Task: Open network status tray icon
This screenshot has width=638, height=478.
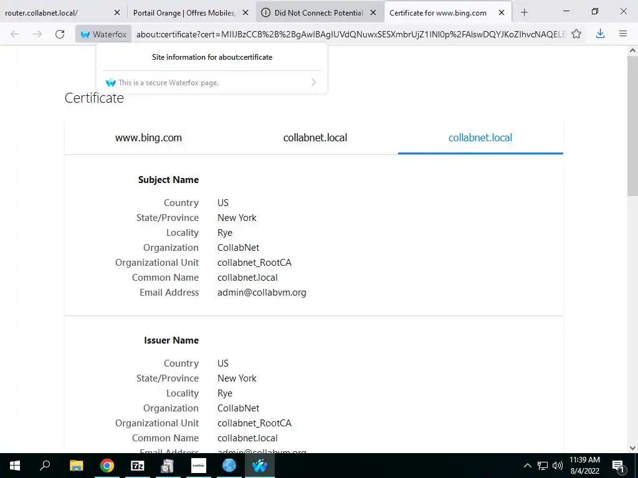Action: 543,466
